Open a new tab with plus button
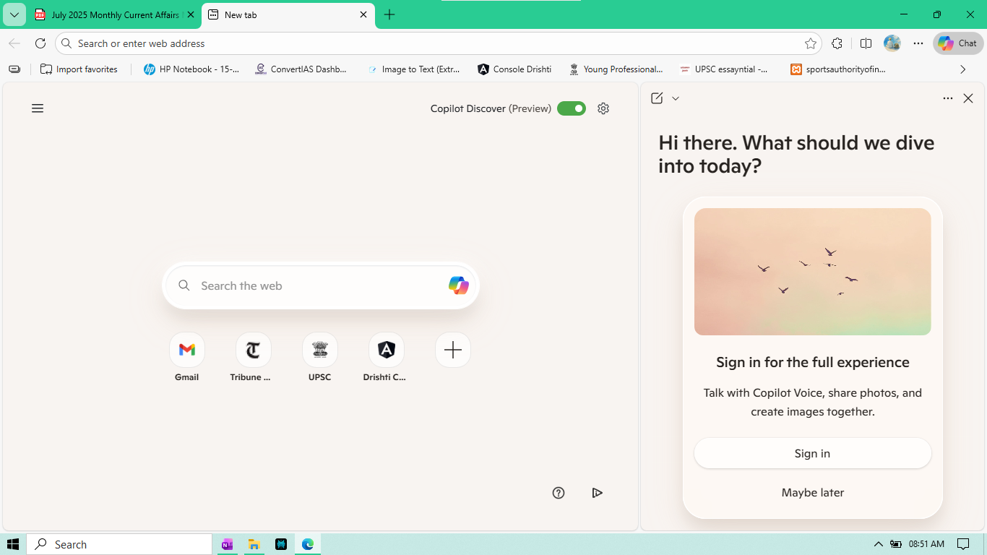The width and height of the screenshot is (987, 555). click(x=389, y=14)
